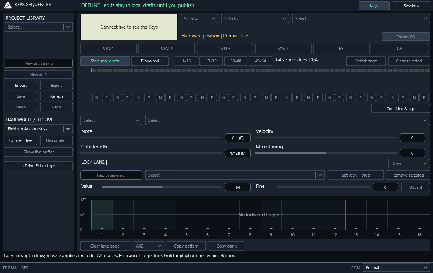Open the first Select dropdown beside the Keys display

click(199, 19)
